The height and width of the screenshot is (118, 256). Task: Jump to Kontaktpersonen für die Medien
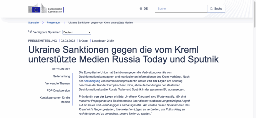[55, 100]
